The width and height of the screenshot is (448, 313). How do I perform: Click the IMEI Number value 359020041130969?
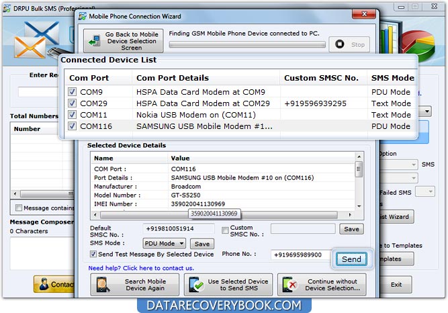click(x=197, y=204)
